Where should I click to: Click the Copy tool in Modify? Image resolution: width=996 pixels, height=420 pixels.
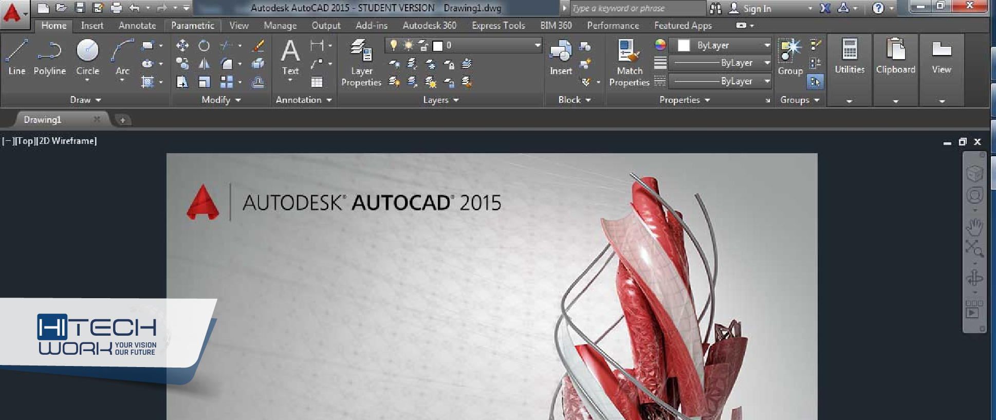[x=182, y=64]
